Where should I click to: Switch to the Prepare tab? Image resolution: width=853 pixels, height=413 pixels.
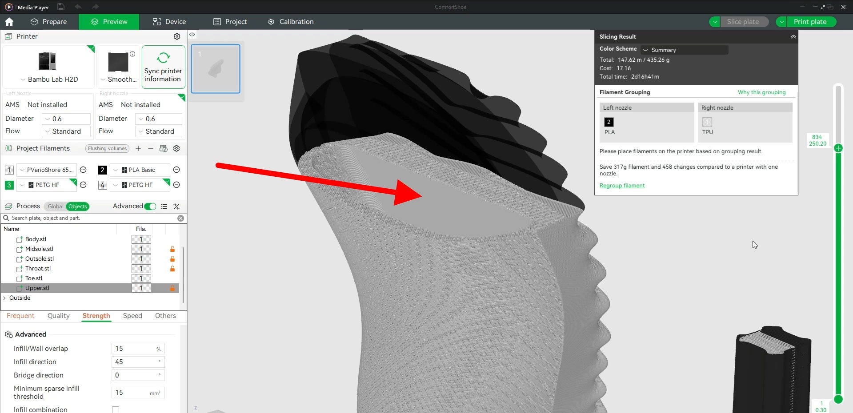tap(48, 22)
